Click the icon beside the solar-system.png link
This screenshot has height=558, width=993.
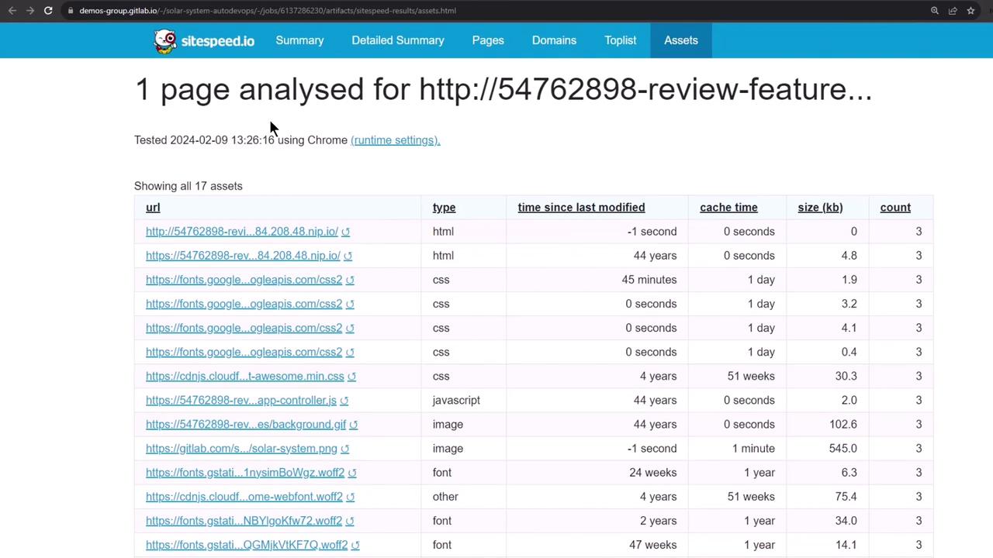pos(345,449)
